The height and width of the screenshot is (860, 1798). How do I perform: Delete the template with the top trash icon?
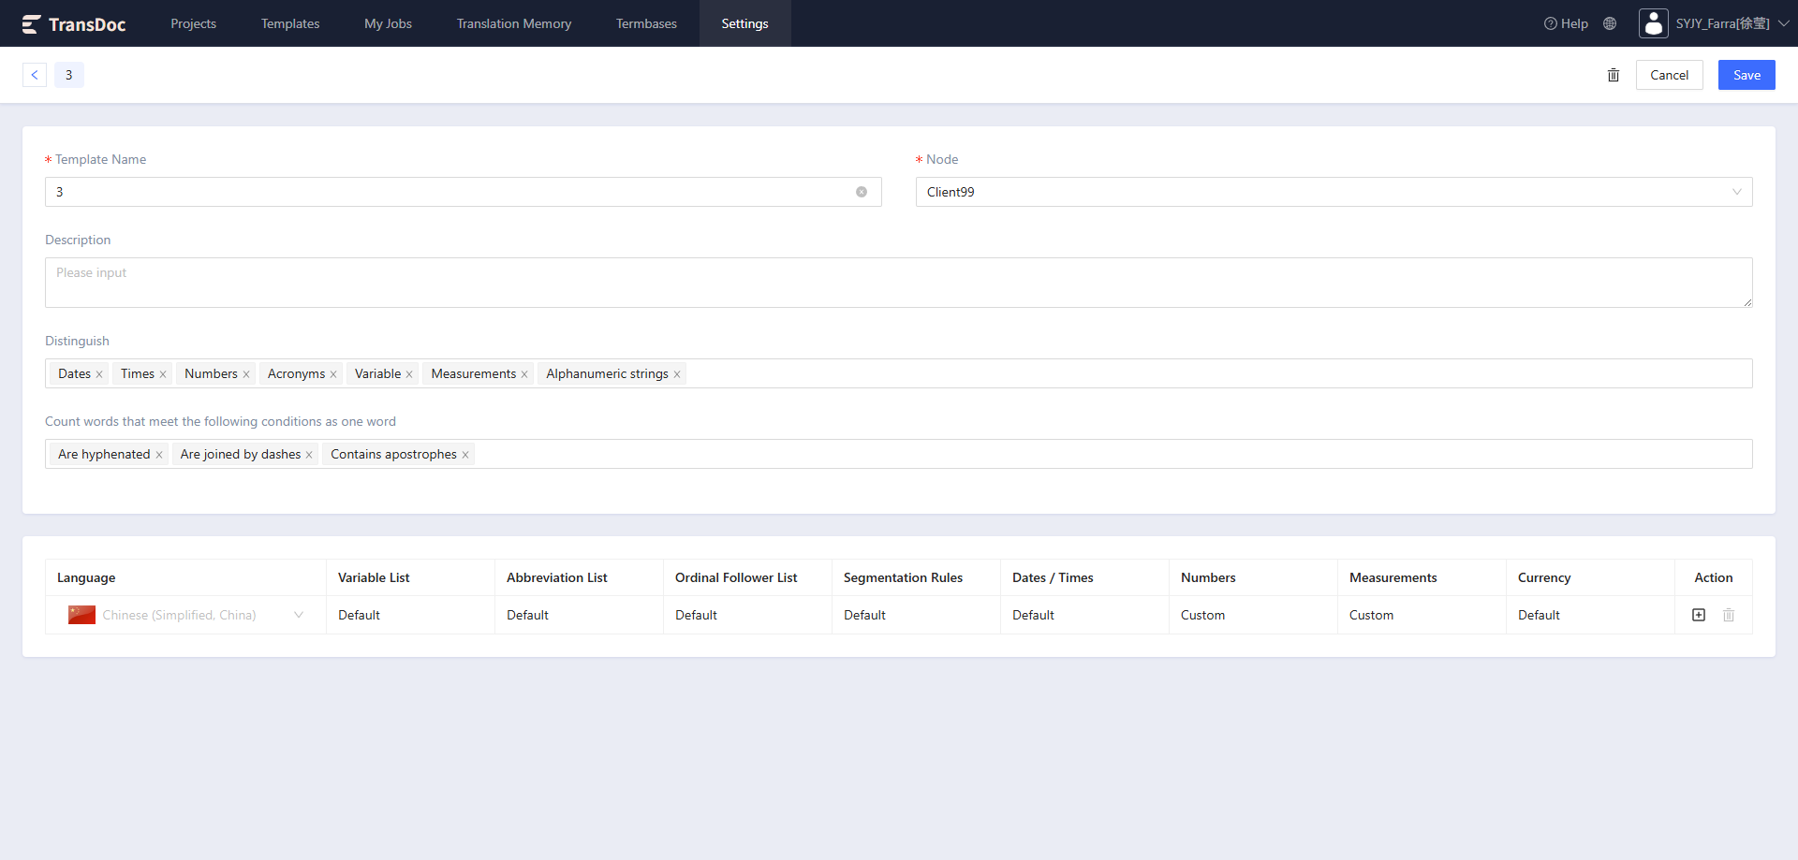pos(1614,75)
